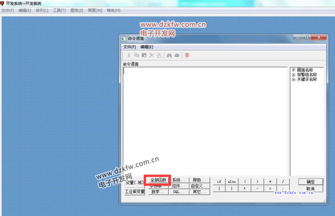This screenshot has height=216, width=335.
Task: Open the 工具[T] menu in main window
Action: coord(59,10)
